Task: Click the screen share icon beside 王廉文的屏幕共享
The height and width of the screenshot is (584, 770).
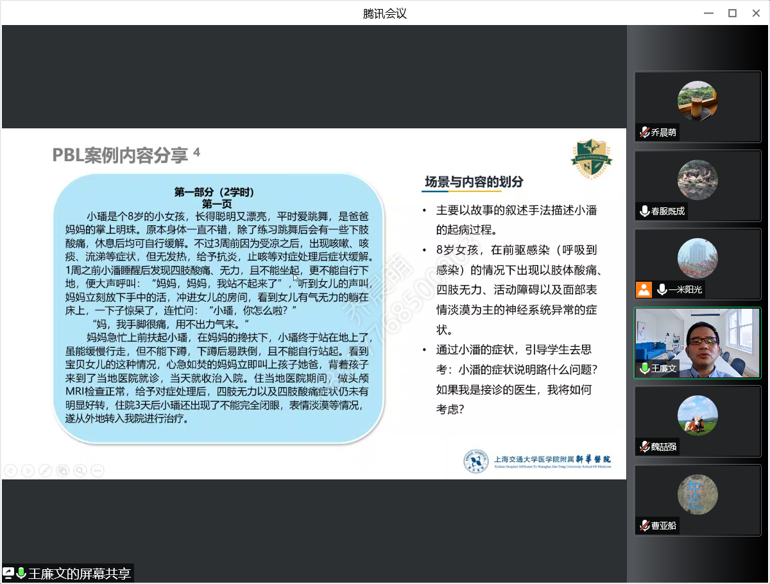Action: pos(8,573)
